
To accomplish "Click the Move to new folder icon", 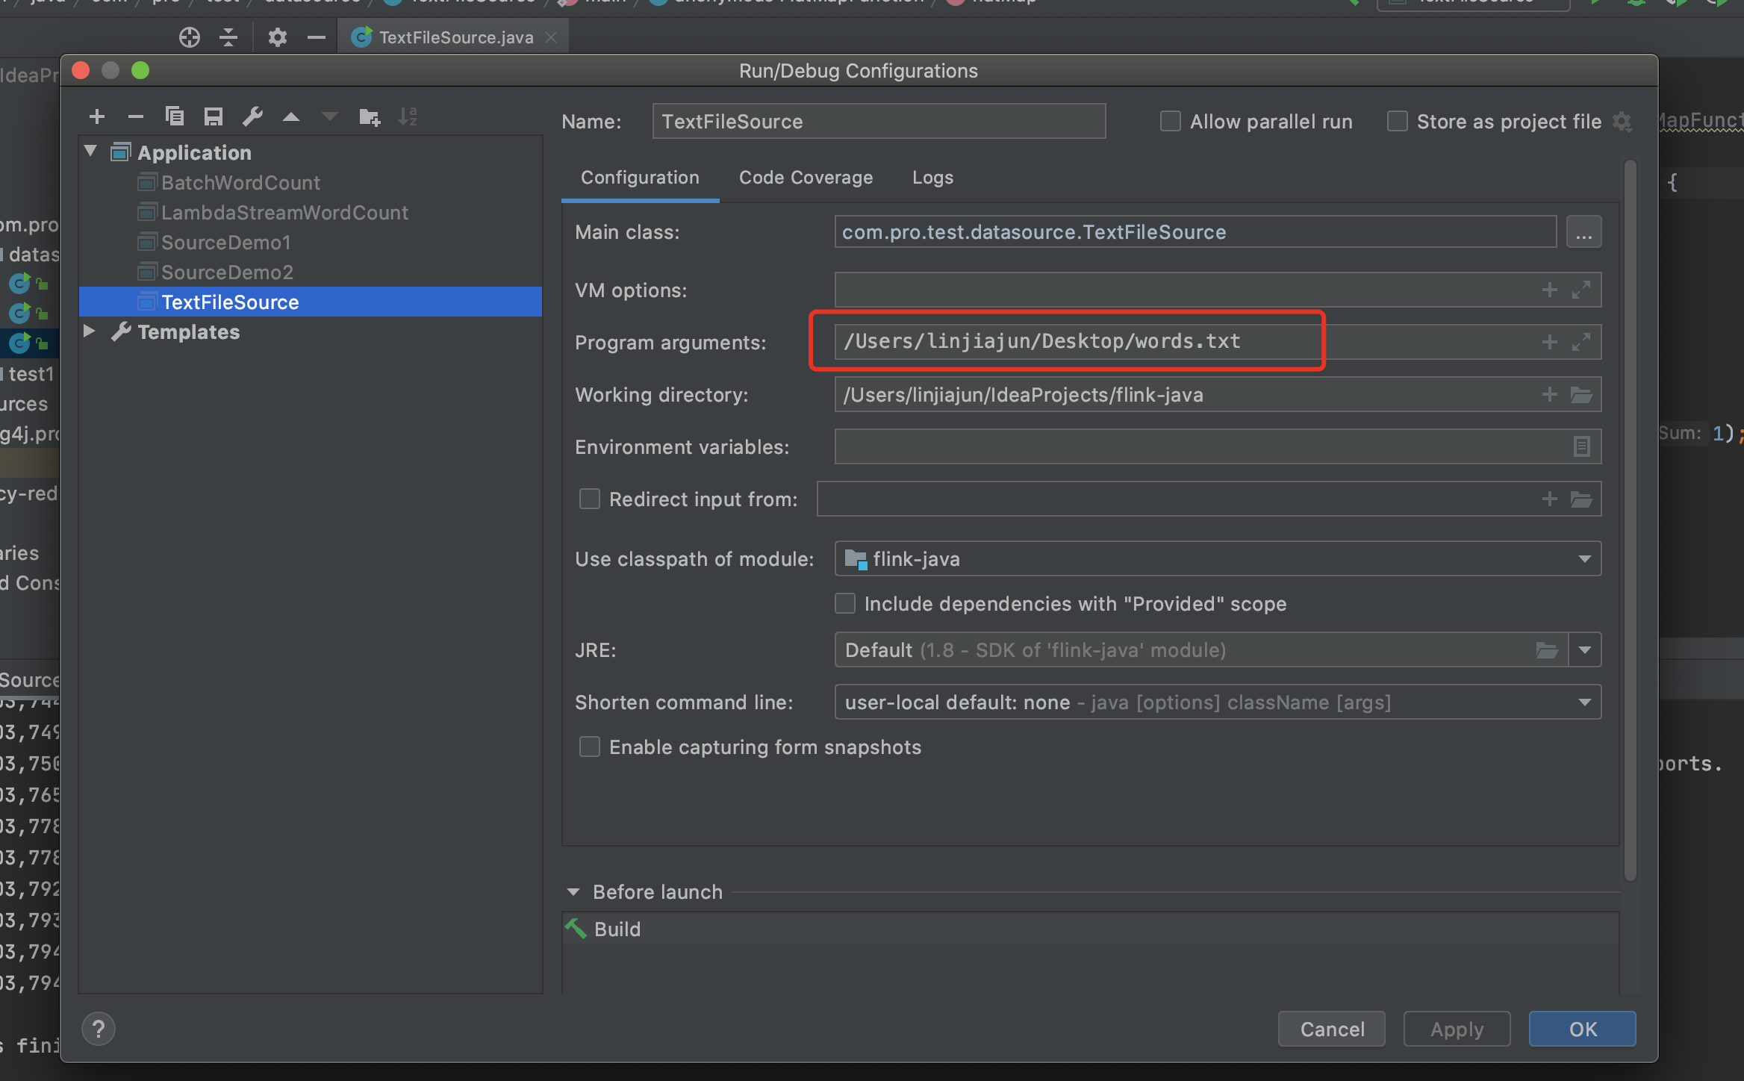I will (x=369, y=116).
